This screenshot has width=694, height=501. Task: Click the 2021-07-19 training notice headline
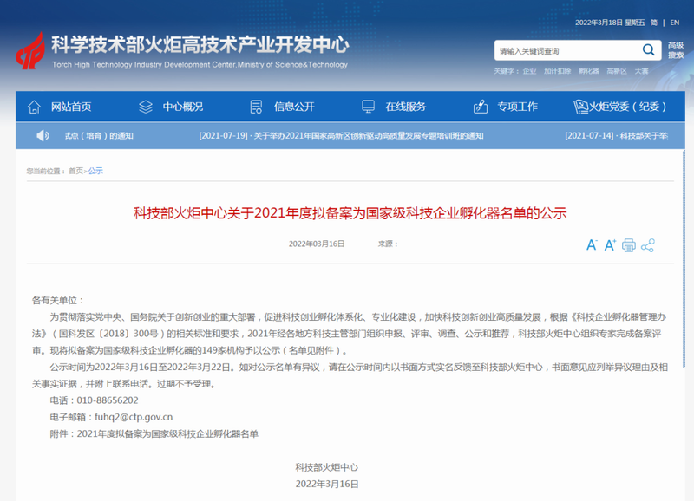(341, 136)
